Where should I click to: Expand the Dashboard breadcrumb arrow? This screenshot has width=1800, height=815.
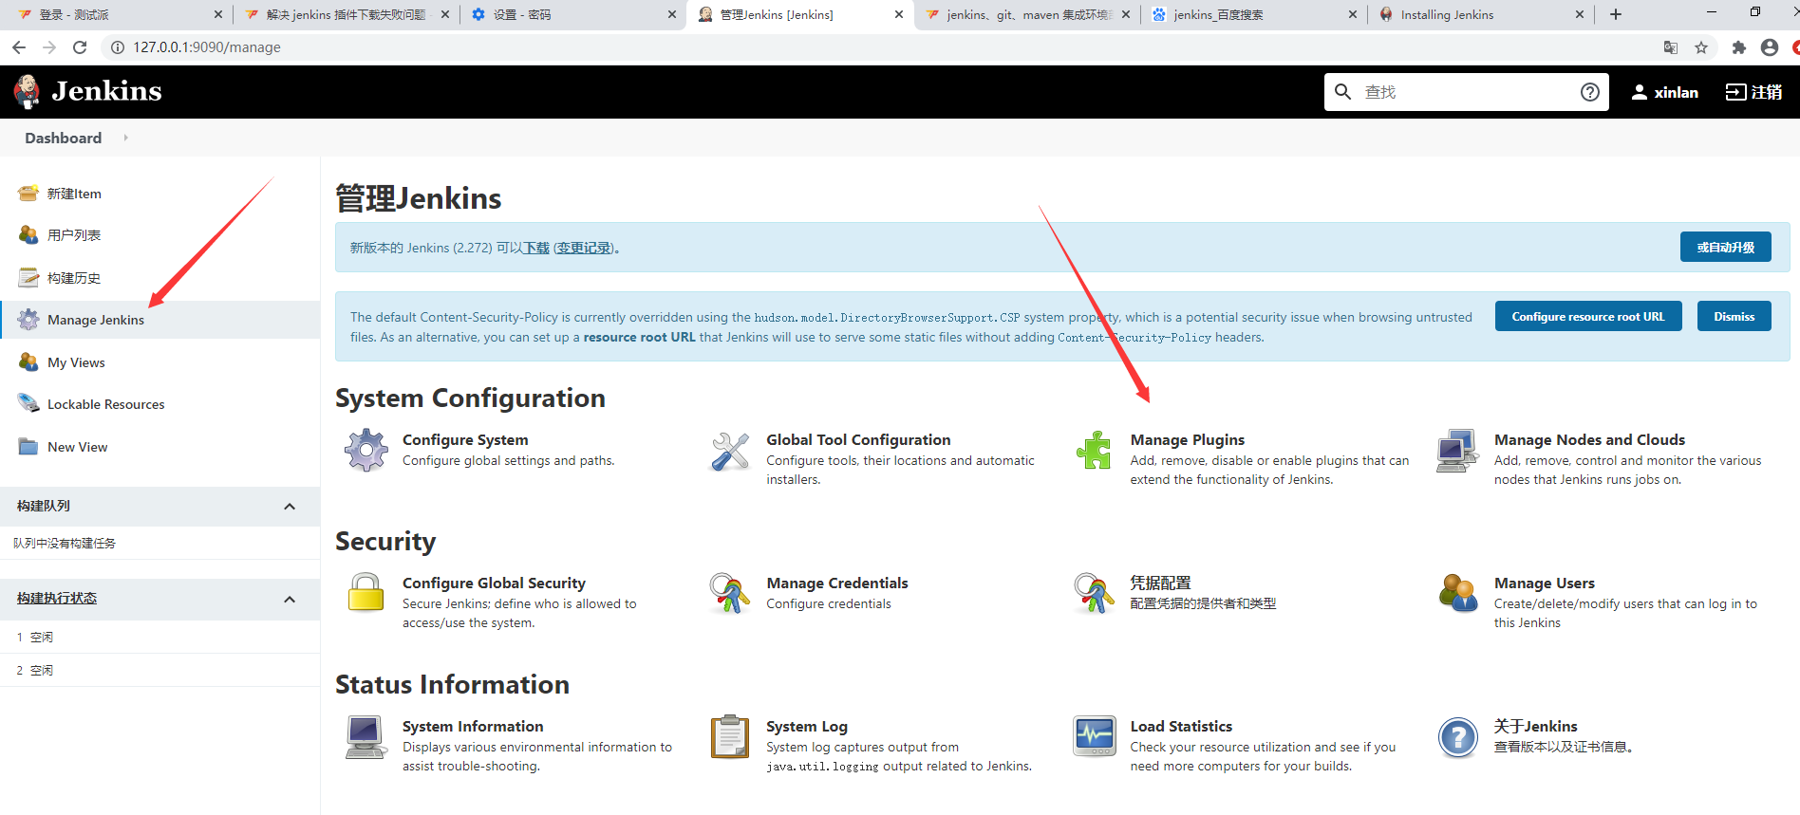pyautogui.click(x=125, y=138)
